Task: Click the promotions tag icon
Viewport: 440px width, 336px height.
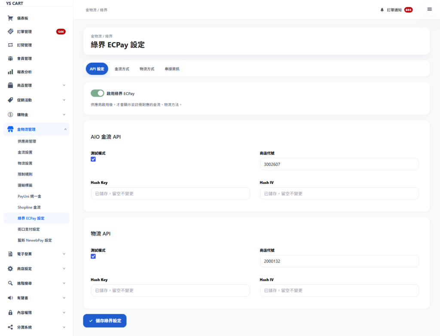Action: pyautogui.click(x=10, y=100)
